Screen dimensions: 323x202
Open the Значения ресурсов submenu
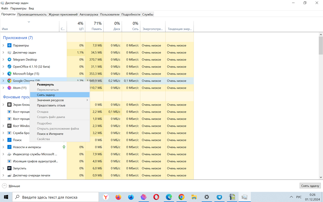point(59,100)
